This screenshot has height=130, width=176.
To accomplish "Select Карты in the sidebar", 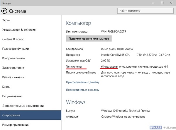I will pyautogui.click(x=6, y=87).
